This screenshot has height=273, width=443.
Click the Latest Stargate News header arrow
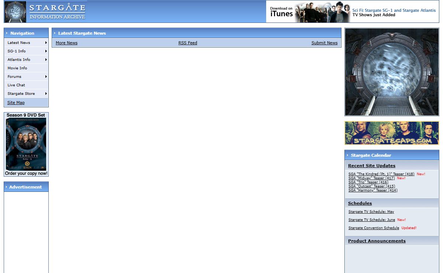(x=55, y=33)
